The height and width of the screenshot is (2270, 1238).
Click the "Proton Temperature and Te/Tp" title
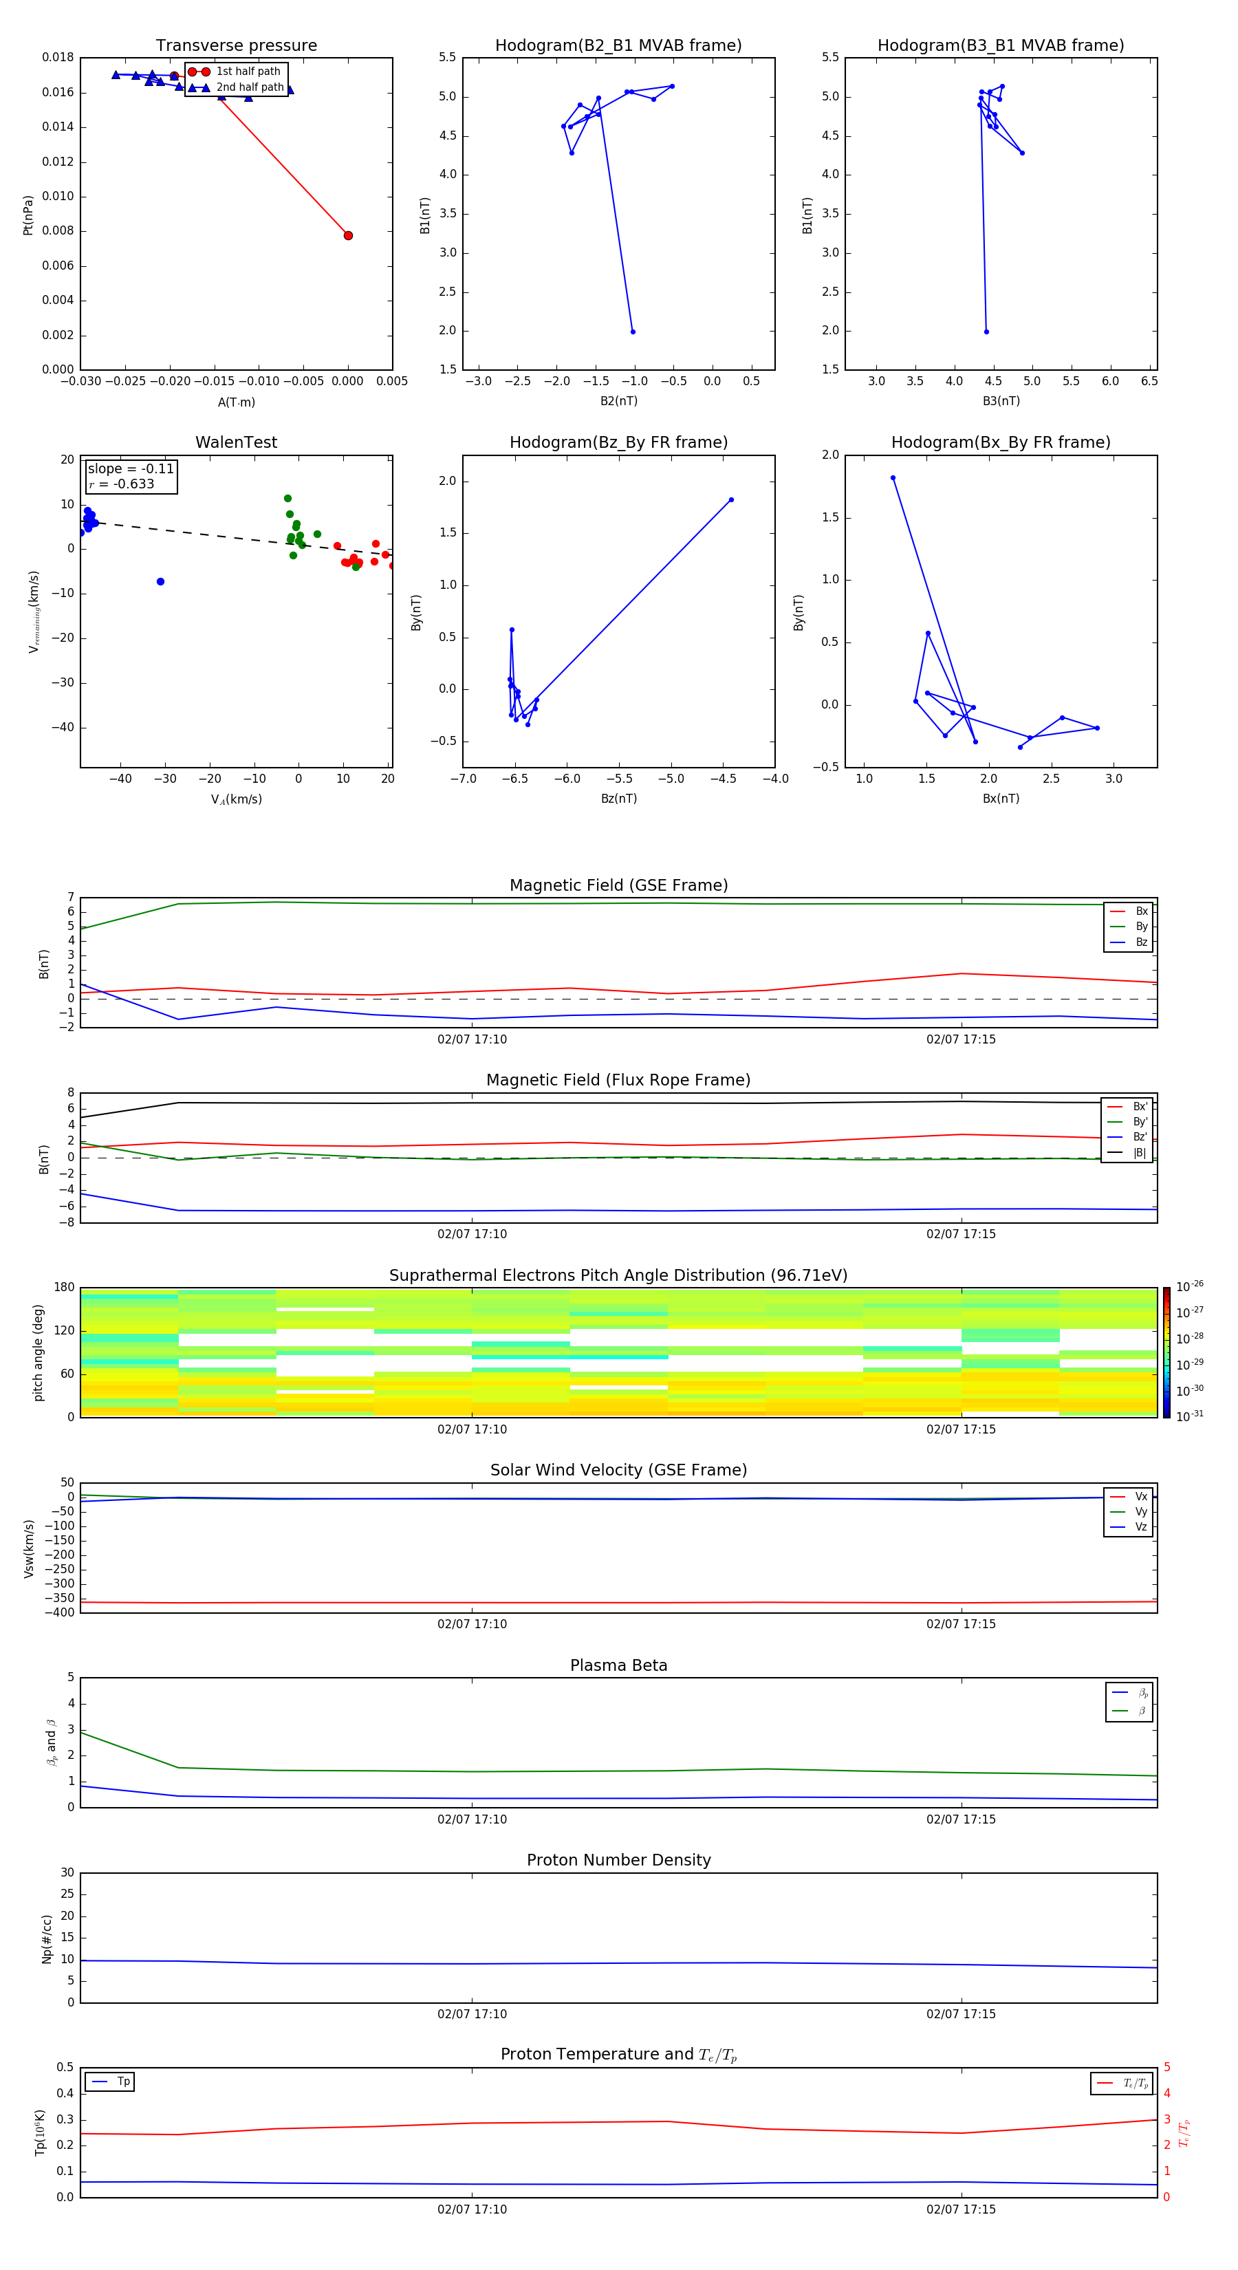(618, 2055)
